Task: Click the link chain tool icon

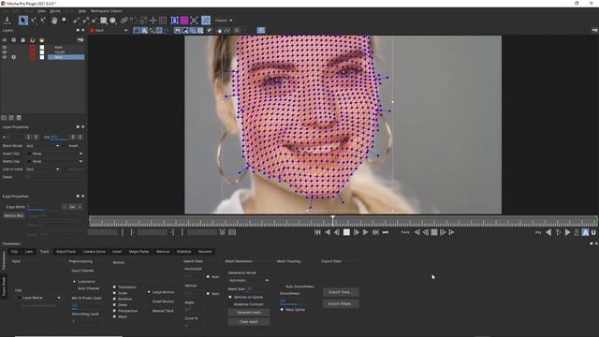Action: (x=124, y=21)
